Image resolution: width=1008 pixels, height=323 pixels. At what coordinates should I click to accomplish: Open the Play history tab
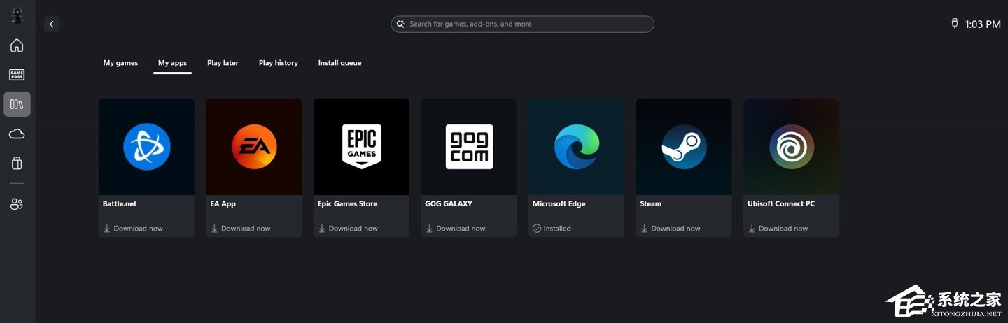click(x=279, y=63)
